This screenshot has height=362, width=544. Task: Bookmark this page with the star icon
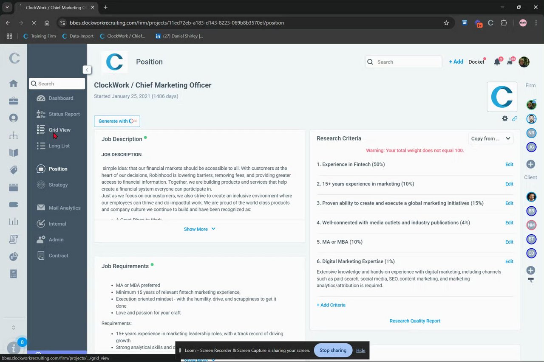[x=446, y=23]
